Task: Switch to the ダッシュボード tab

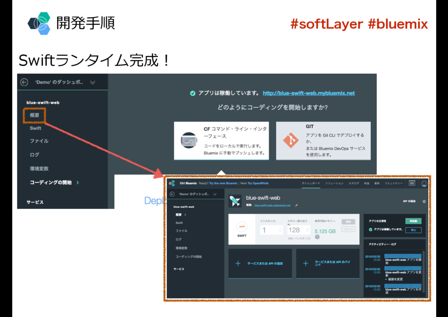Action: pos(311,183)
